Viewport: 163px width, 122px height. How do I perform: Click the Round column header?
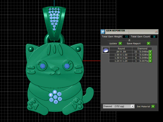(121, 48)
